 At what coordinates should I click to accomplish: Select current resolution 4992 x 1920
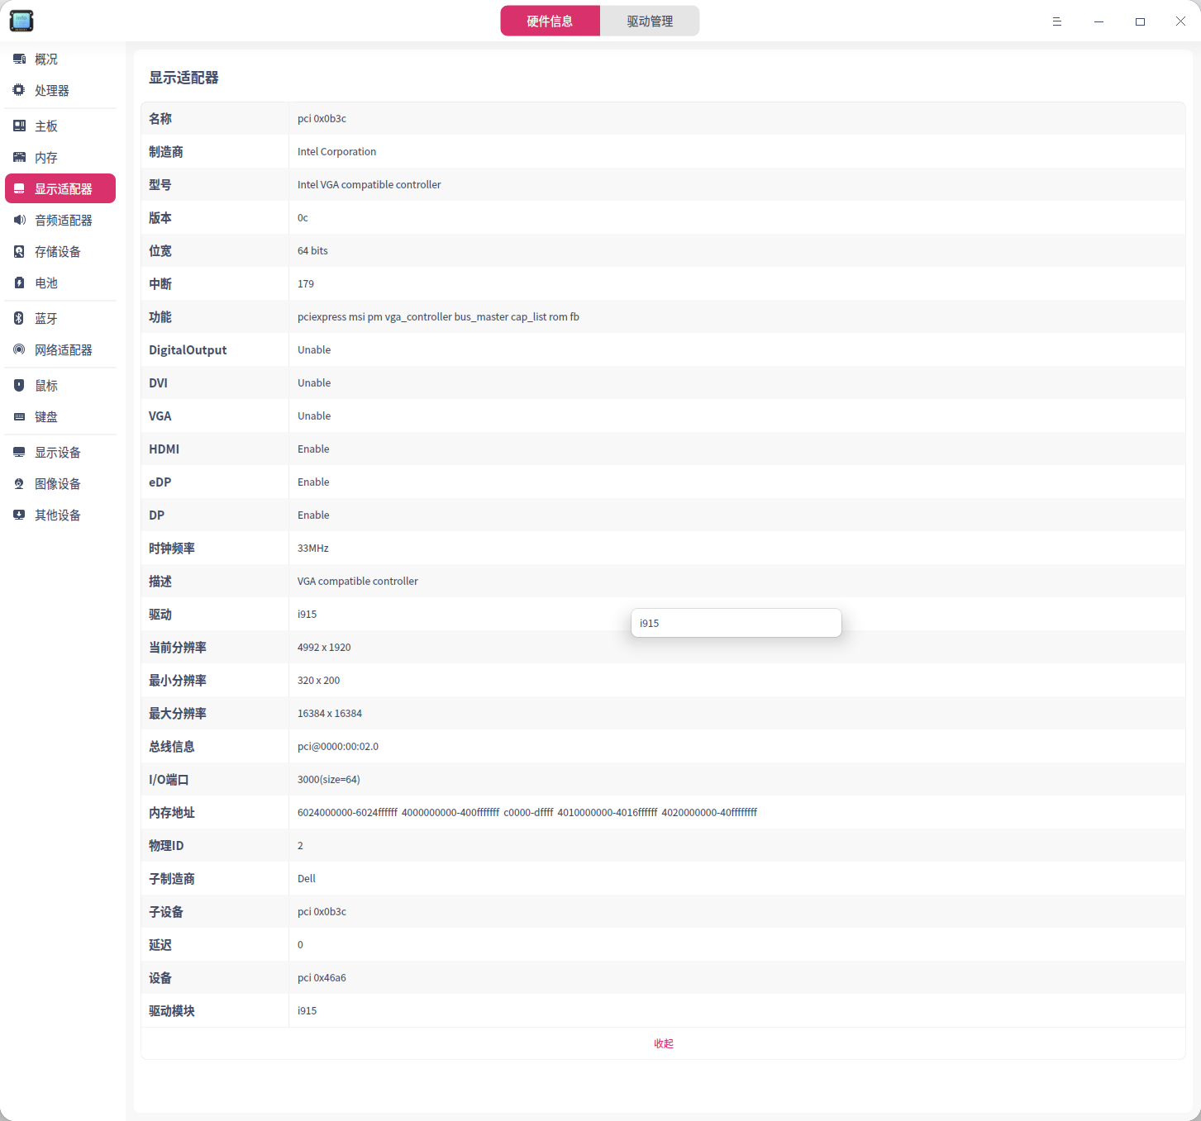(324, 647)
